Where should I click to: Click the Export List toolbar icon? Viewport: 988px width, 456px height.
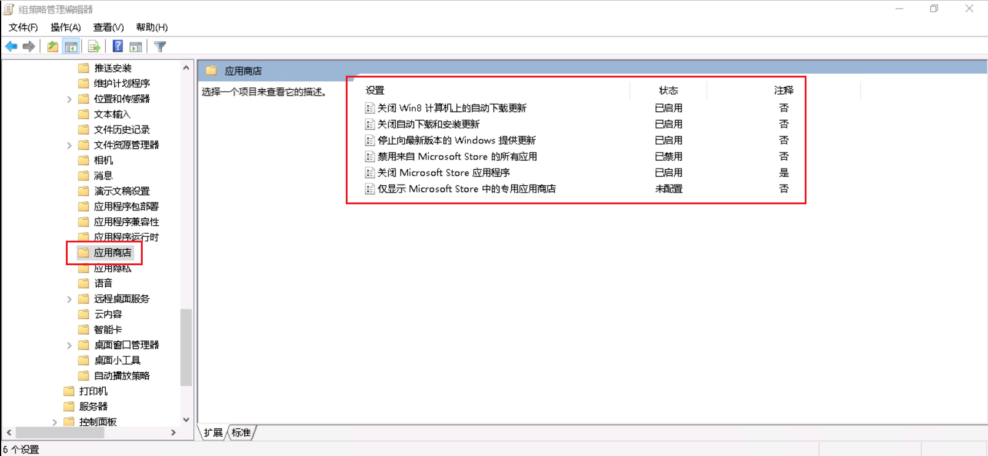click(x=94, y=46)
